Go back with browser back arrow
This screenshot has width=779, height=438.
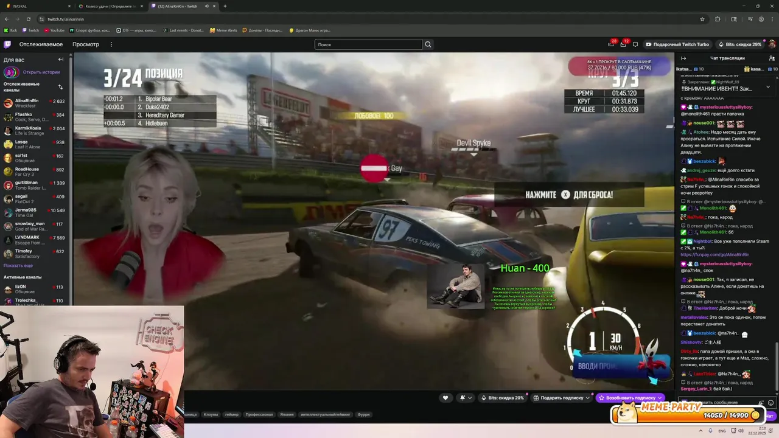[x=7, y=19]
